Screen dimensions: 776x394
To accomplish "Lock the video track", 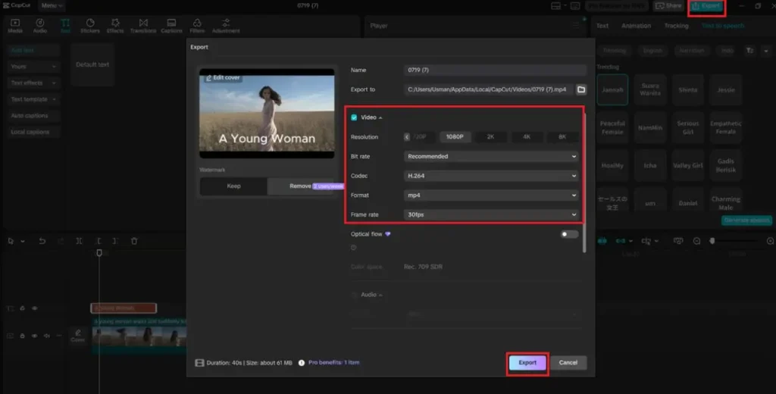I will [22, 336].
